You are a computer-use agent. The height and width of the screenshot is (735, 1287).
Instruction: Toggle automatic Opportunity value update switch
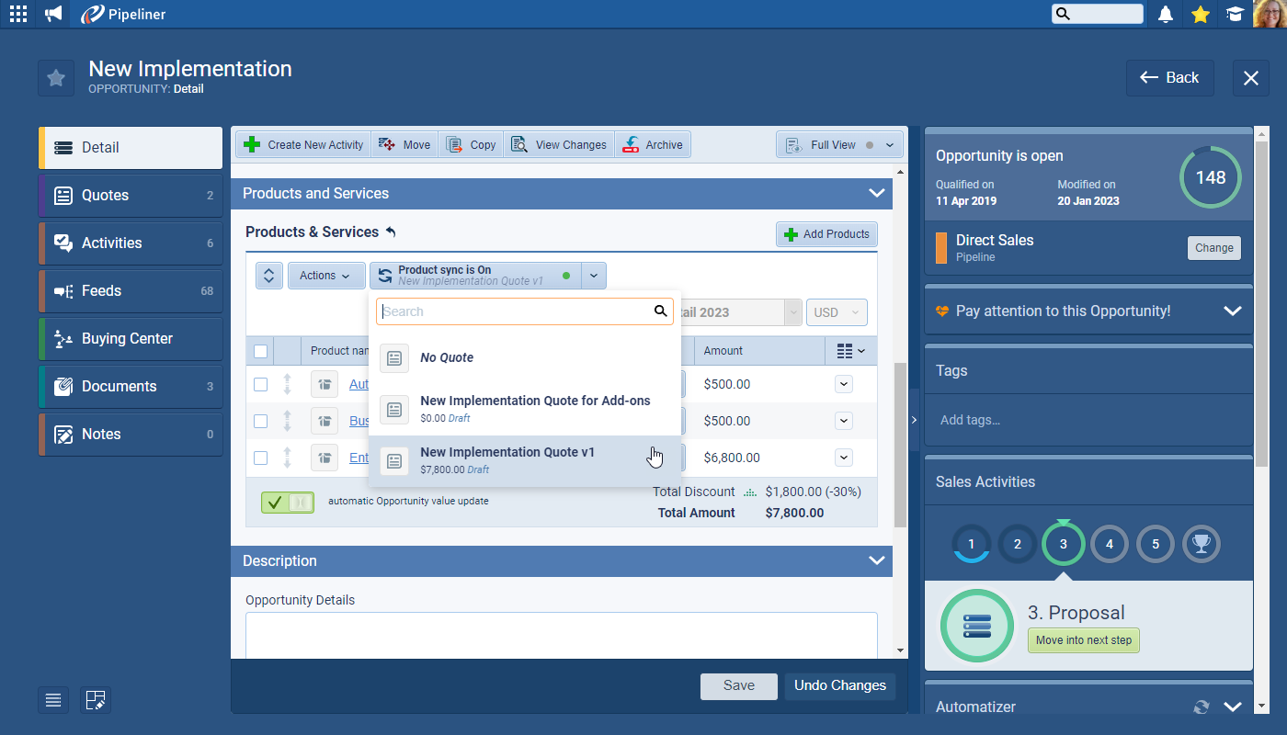pos(287,502)
